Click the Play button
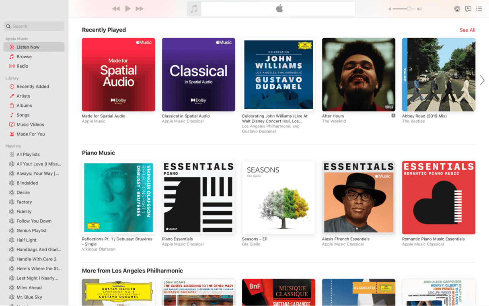 tap(128, 8)
